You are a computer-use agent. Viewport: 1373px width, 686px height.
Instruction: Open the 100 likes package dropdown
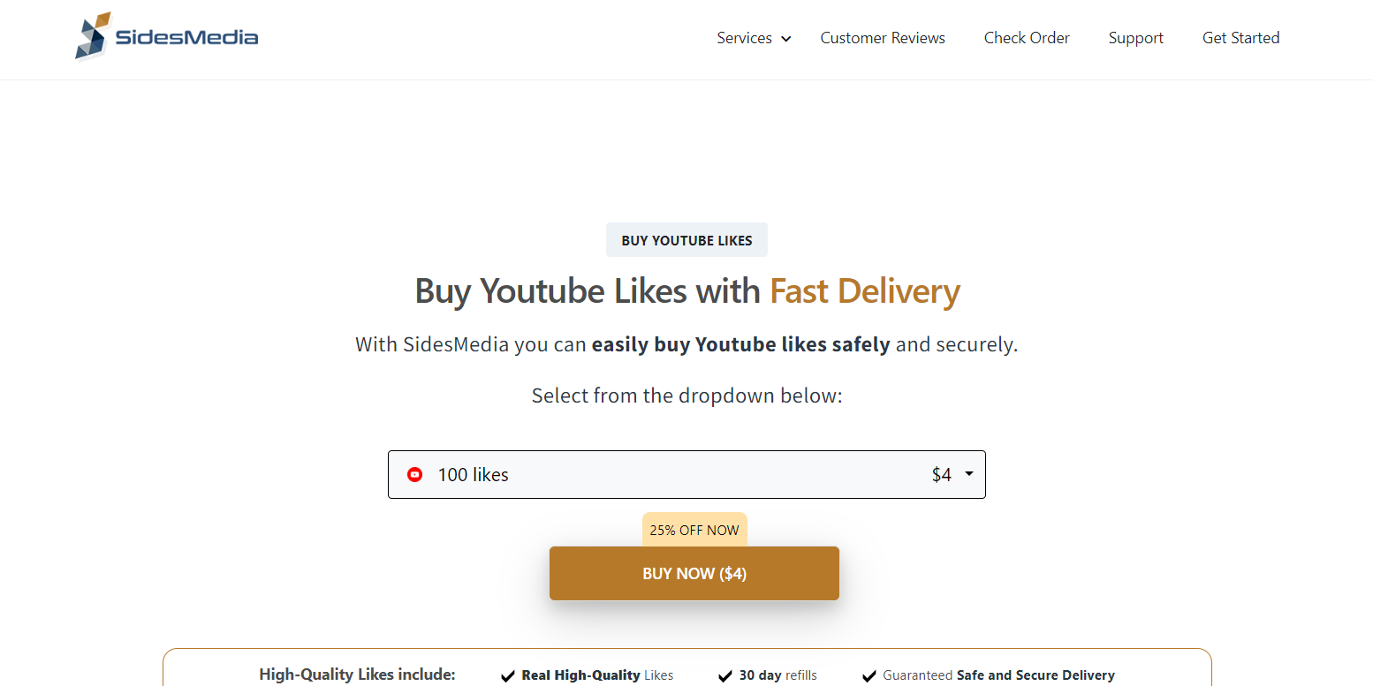click(x=686, y=475)
